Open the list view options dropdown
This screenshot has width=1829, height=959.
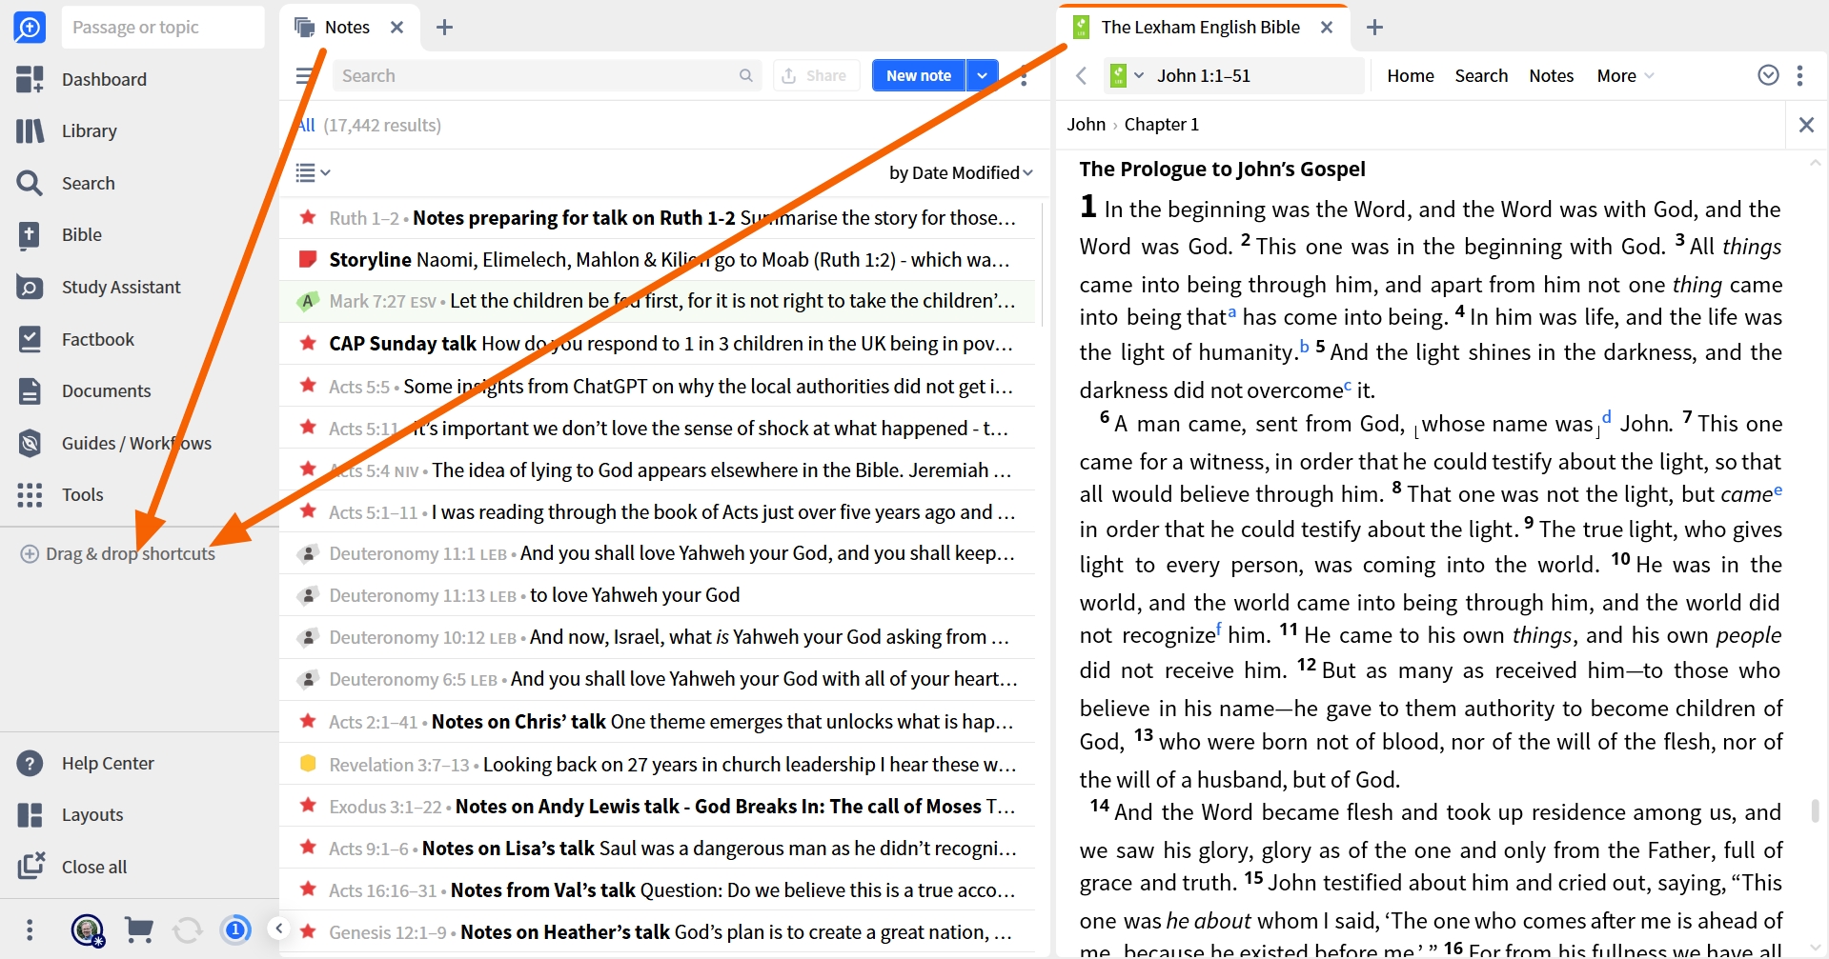point(313,172)
